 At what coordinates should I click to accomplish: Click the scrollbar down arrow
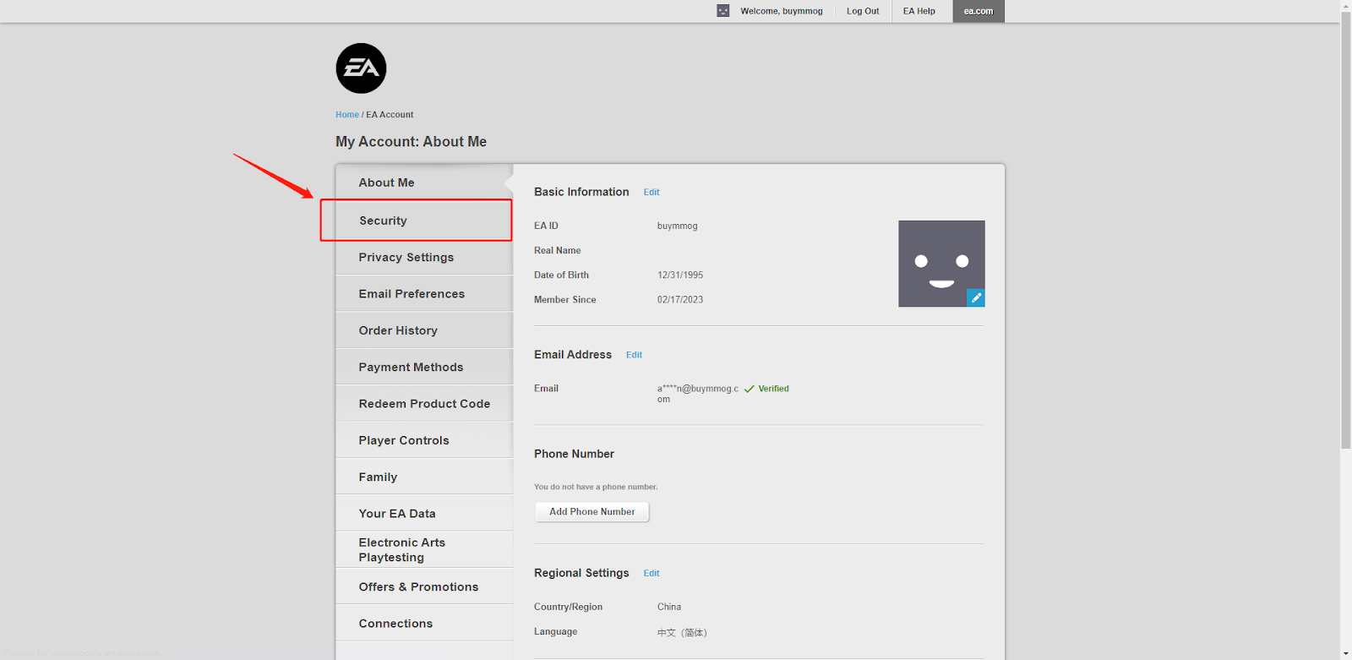[1346, 654]
